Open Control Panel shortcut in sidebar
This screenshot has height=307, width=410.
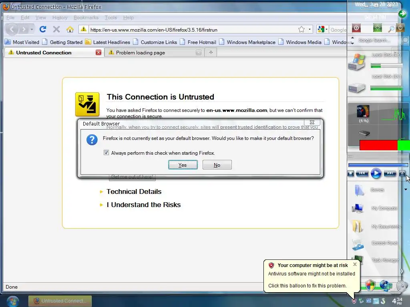point(358,244)
